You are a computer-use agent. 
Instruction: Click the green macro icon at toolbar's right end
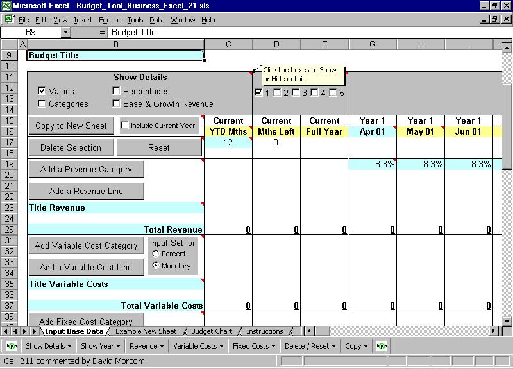(x=380, y=345)
